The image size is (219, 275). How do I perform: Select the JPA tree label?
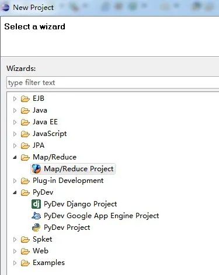point(39,145)
